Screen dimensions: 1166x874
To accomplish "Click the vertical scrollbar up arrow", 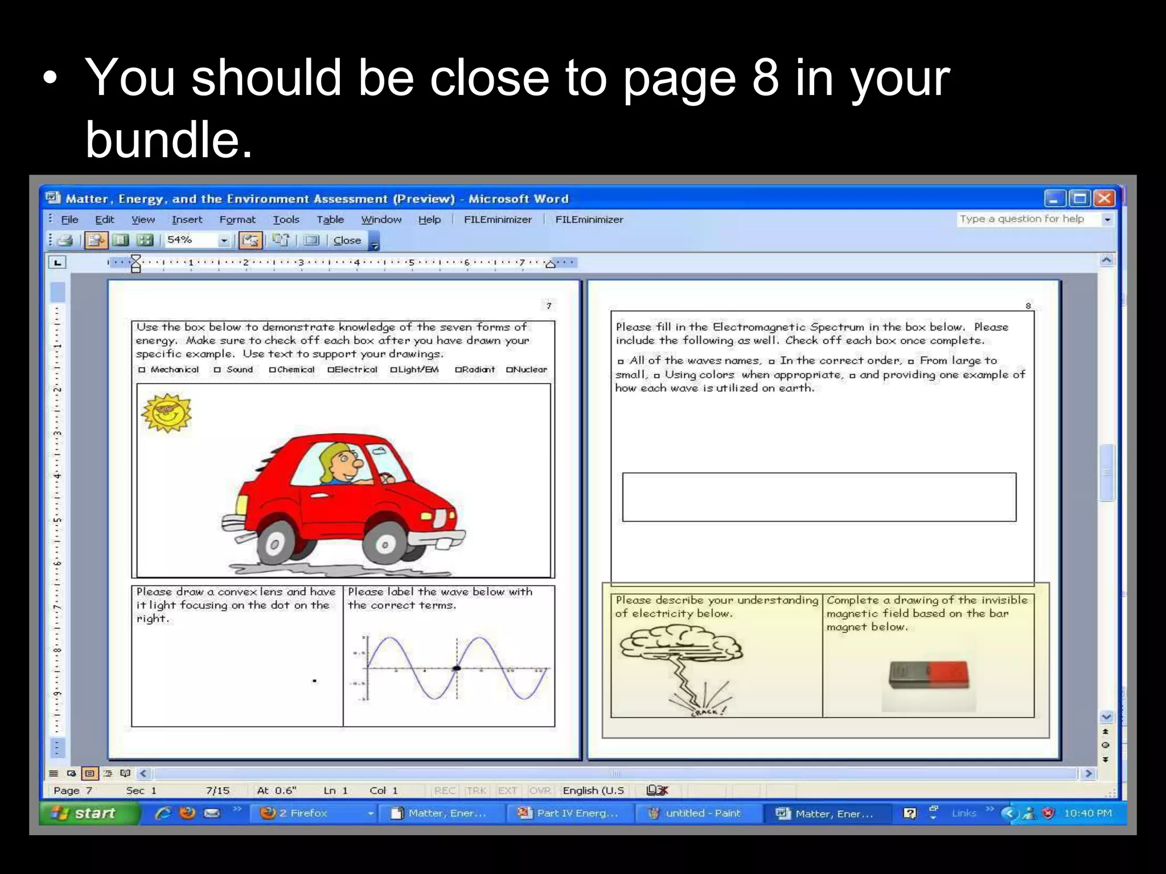I will 1106,260.
